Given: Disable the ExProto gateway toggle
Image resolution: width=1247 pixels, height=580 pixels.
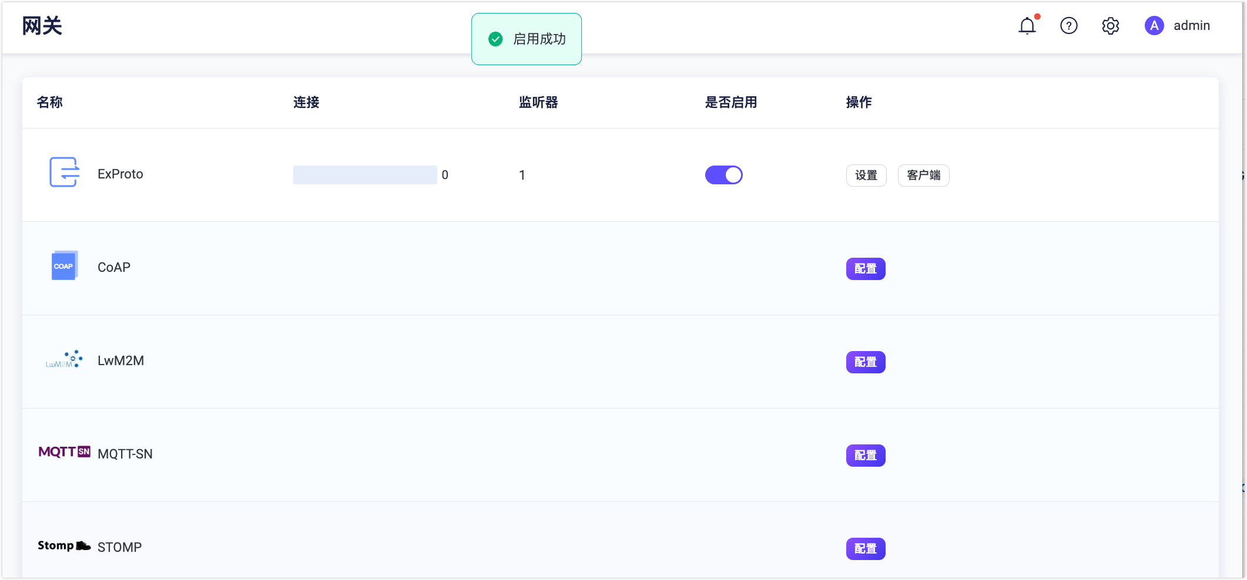Looking at the screenshot, I should pyautogui.click(x=724, y=174).
